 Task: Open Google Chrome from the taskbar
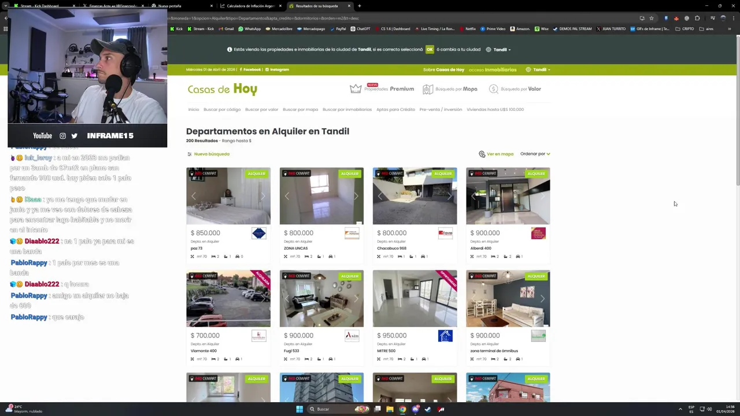pos(402,409)
